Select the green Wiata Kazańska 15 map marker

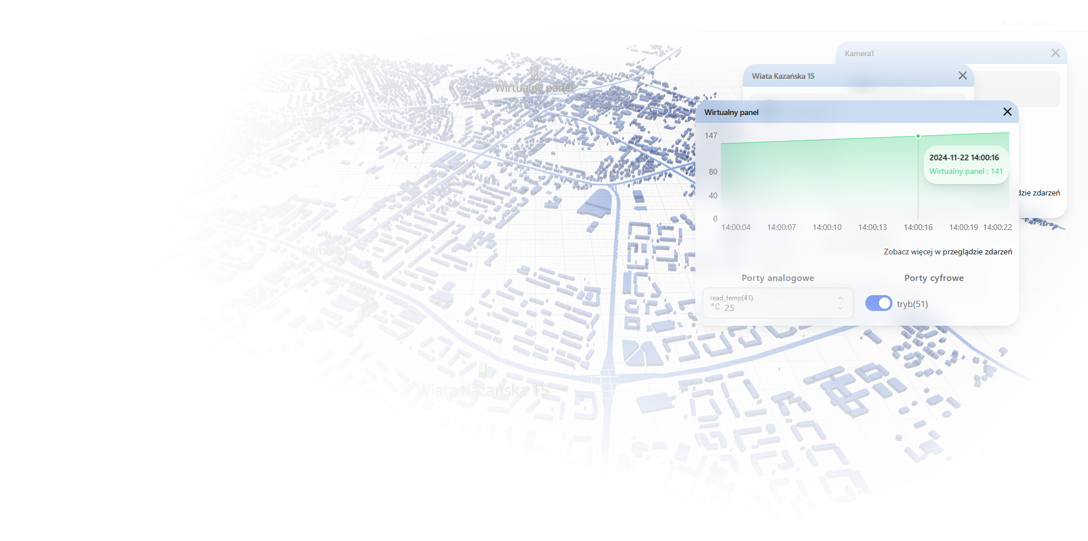coord(483,370)
